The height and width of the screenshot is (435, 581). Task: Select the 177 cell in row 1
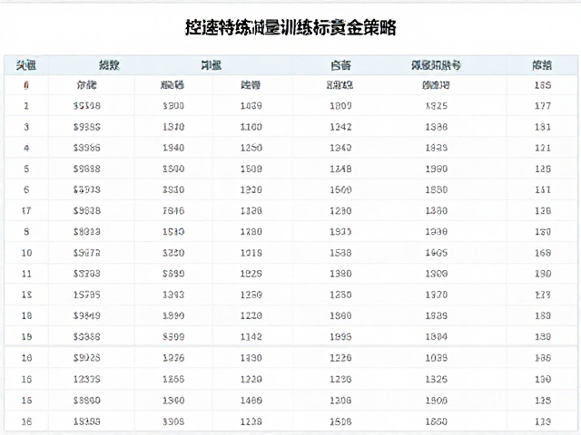coord(543,106)
